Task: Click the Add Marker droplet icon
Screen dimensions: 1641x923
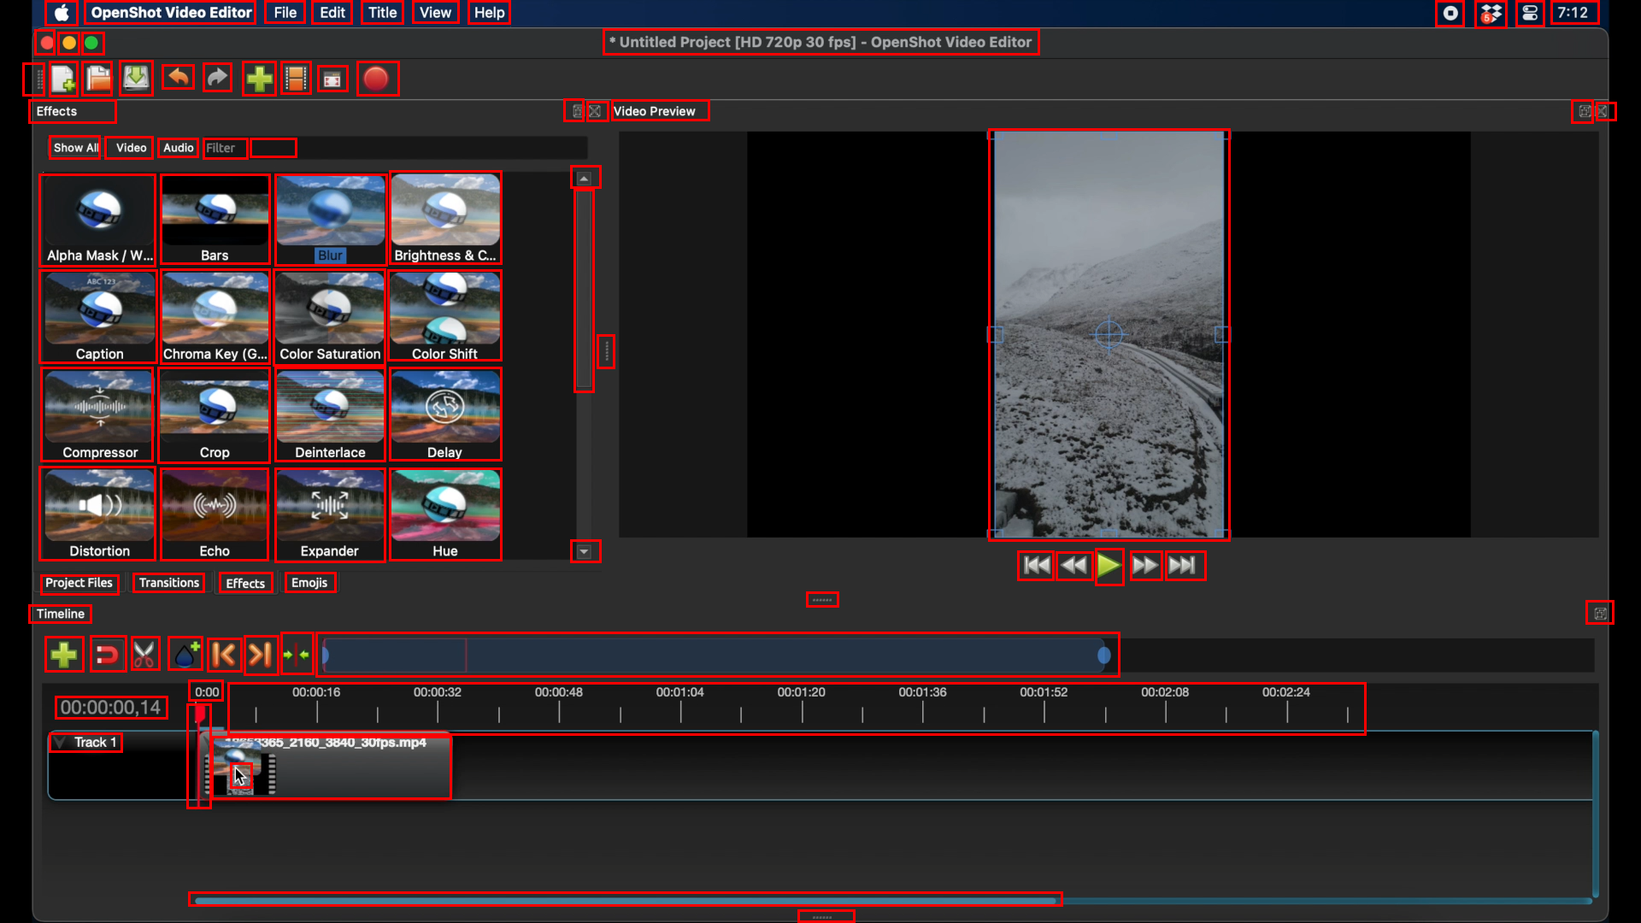Action: 185,656
